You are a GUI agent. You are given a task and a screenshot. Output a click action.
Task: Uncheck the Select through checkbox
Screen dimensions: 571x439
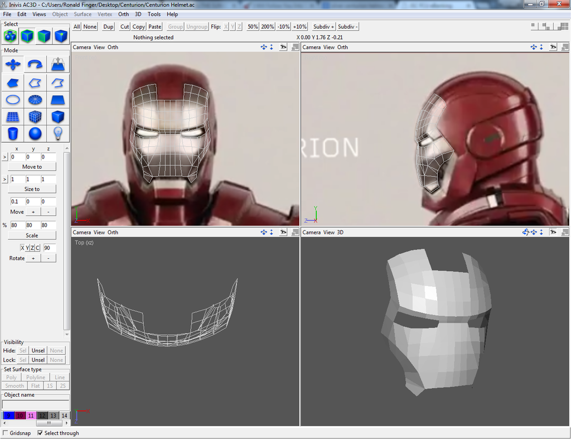[x=40, y=433]
